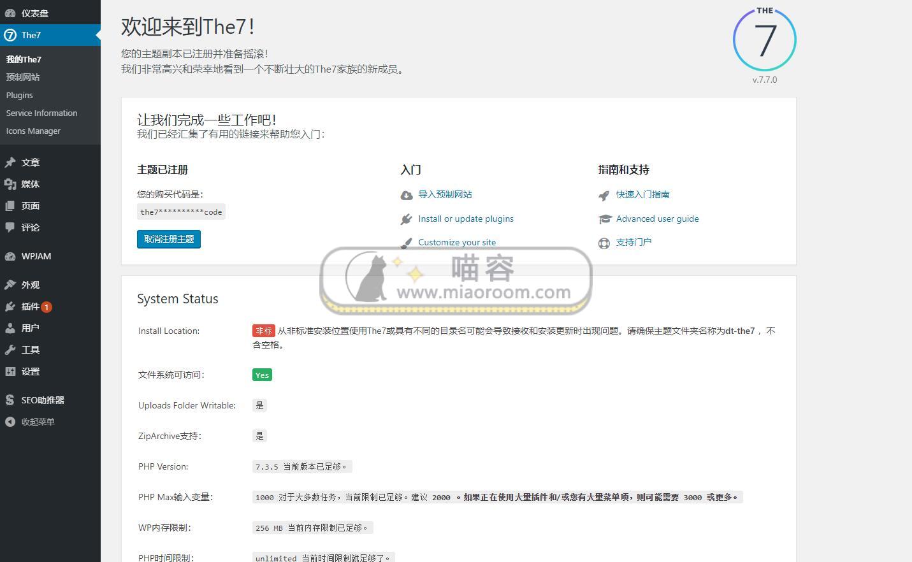912x562 pixels.
Task: Open 快速入门指南 link
Action: click(x=642, y=194)
